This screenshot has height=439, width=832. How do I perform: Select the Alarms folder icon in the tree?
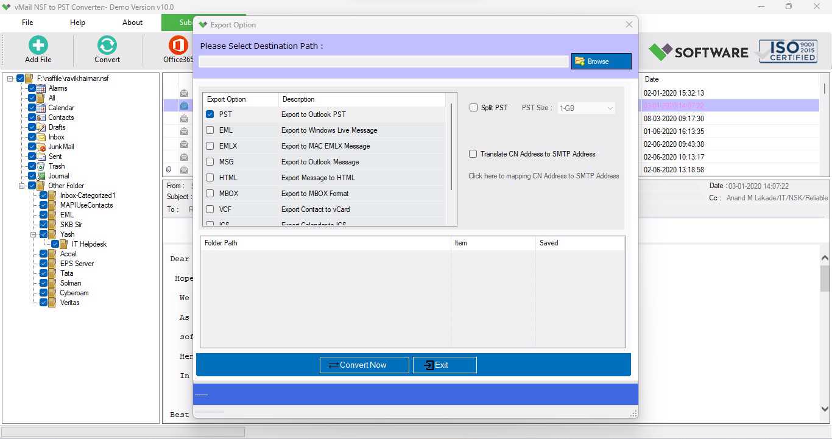41,88
